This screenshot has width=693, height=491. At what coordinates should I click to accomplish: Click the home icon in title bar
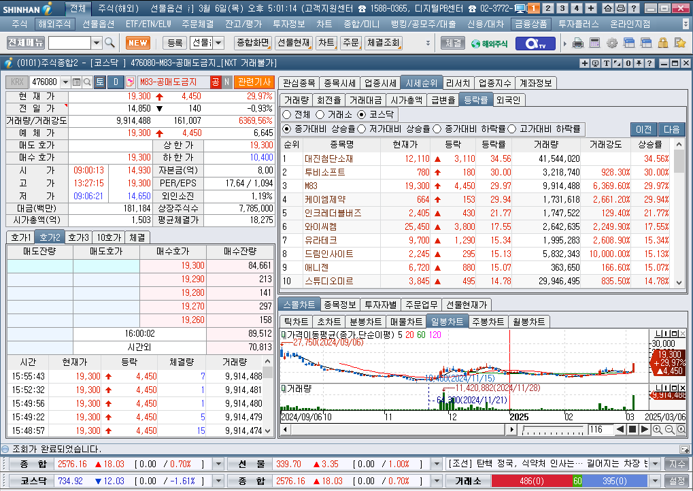[608, 8]
